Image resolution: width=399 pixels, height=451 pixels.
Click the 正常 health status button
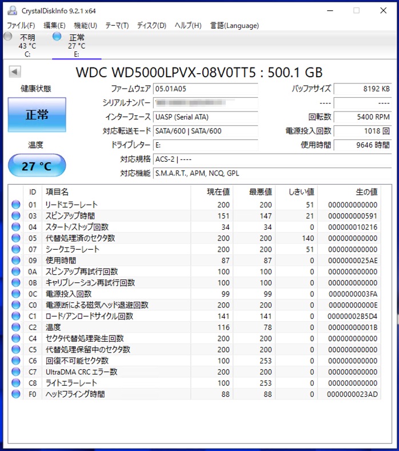[37, 114]
